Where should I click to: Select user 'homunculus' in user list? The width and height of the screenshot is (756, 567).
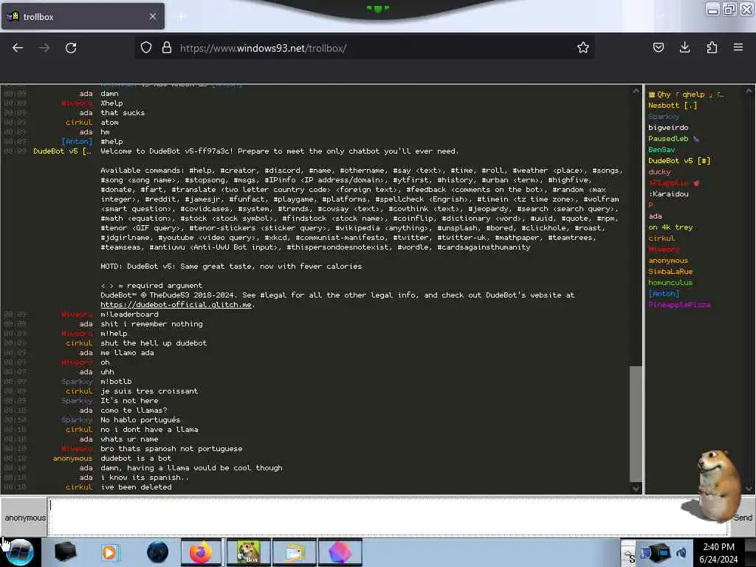[670, 283]
